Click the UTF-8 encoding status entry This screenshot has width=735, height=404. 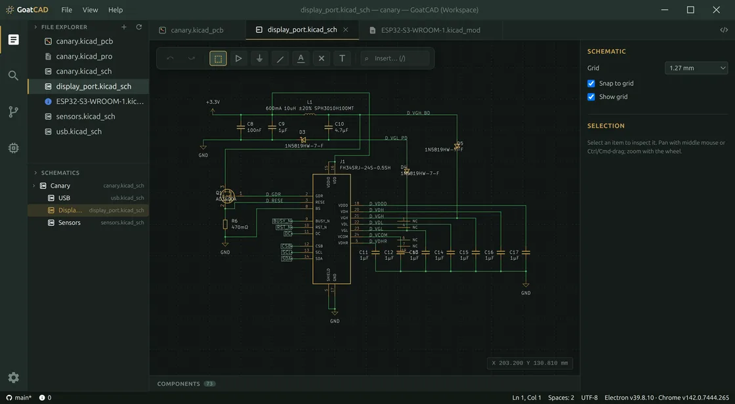point(589,397)
